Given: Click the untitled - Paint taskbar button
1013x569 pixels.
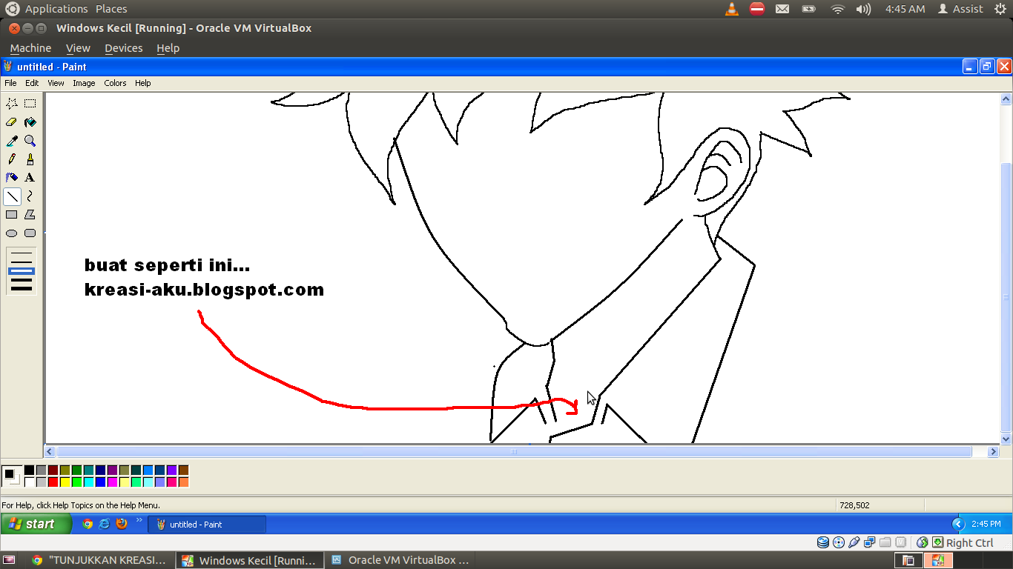Looking at the screenshot, I should pos(207,525).
